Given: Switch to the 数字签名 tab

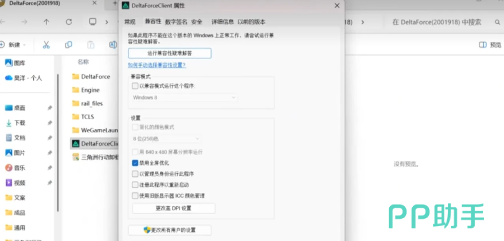Looking at the screenshot, I should click(176, 22).
